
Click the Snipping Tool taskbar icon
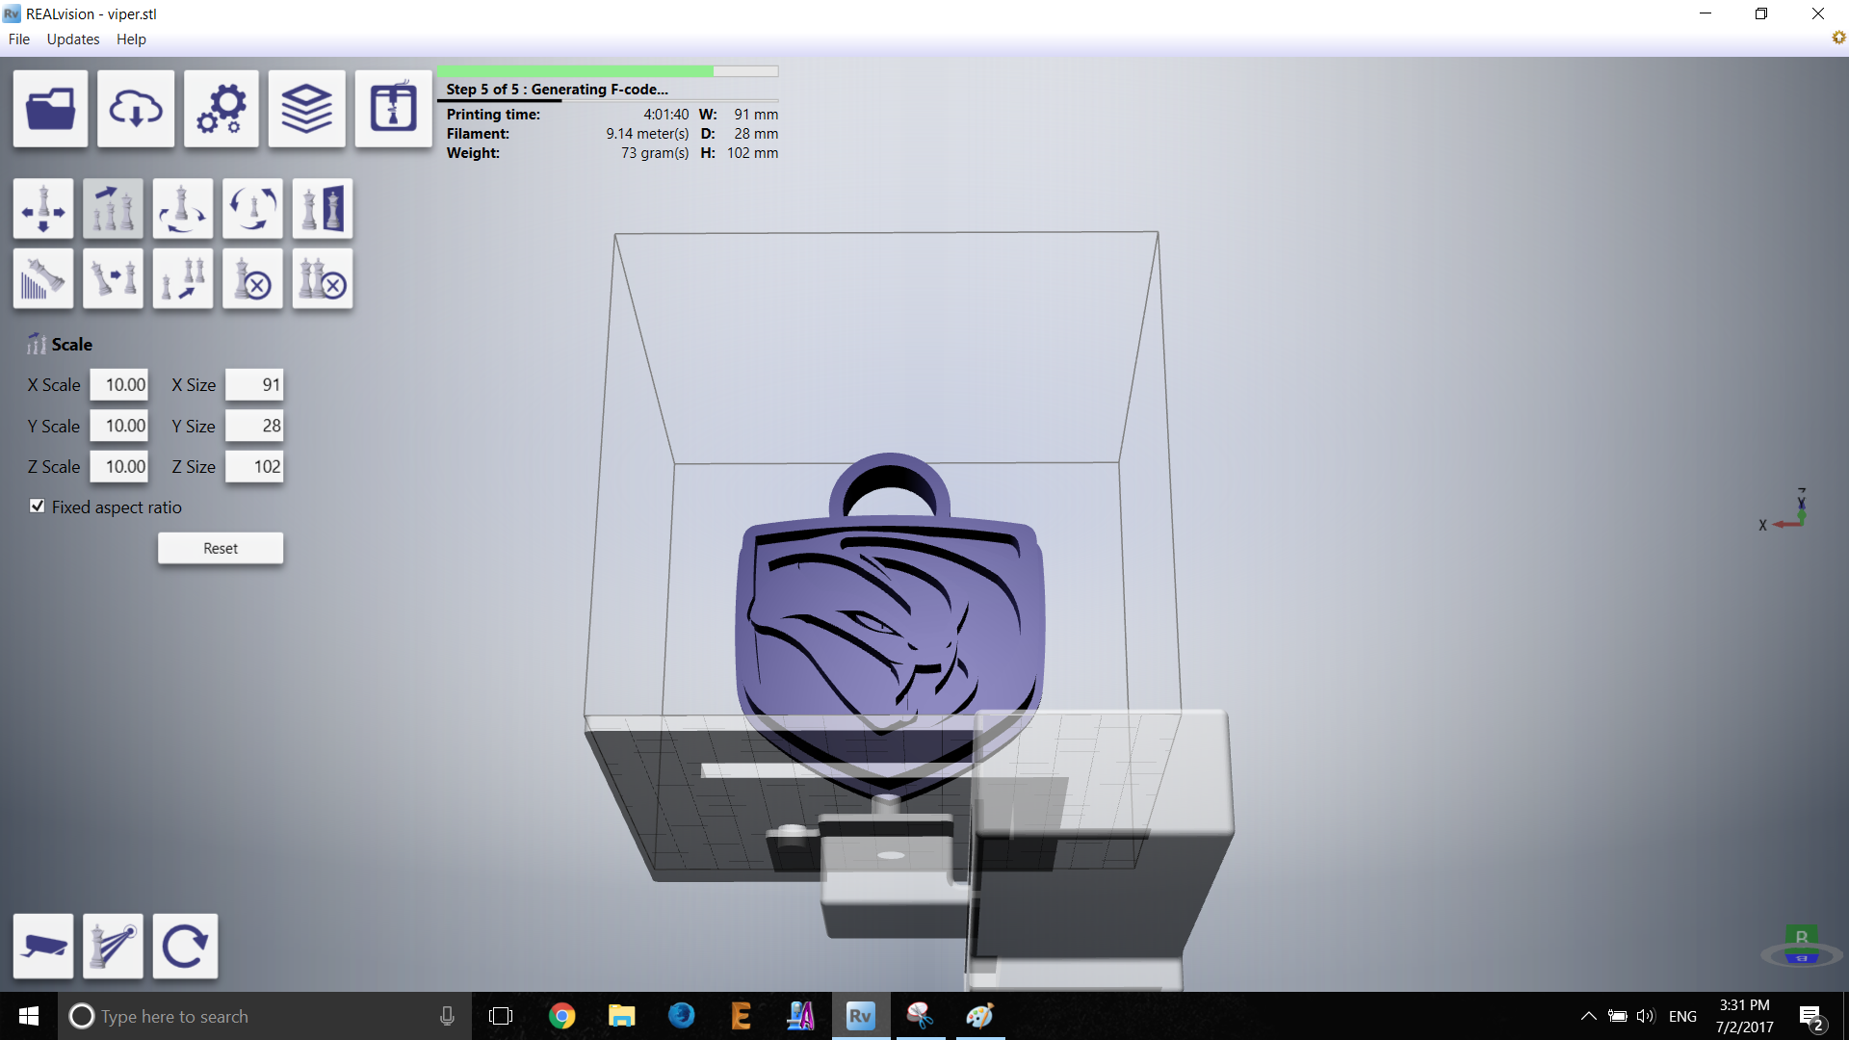(x=920, y=1016)
